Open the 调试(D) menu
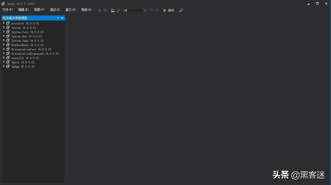 click(54, 10)
